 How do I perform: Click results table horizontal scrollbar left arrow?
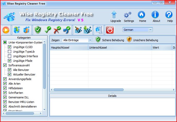pyautogui.click(x=52, y=90)
